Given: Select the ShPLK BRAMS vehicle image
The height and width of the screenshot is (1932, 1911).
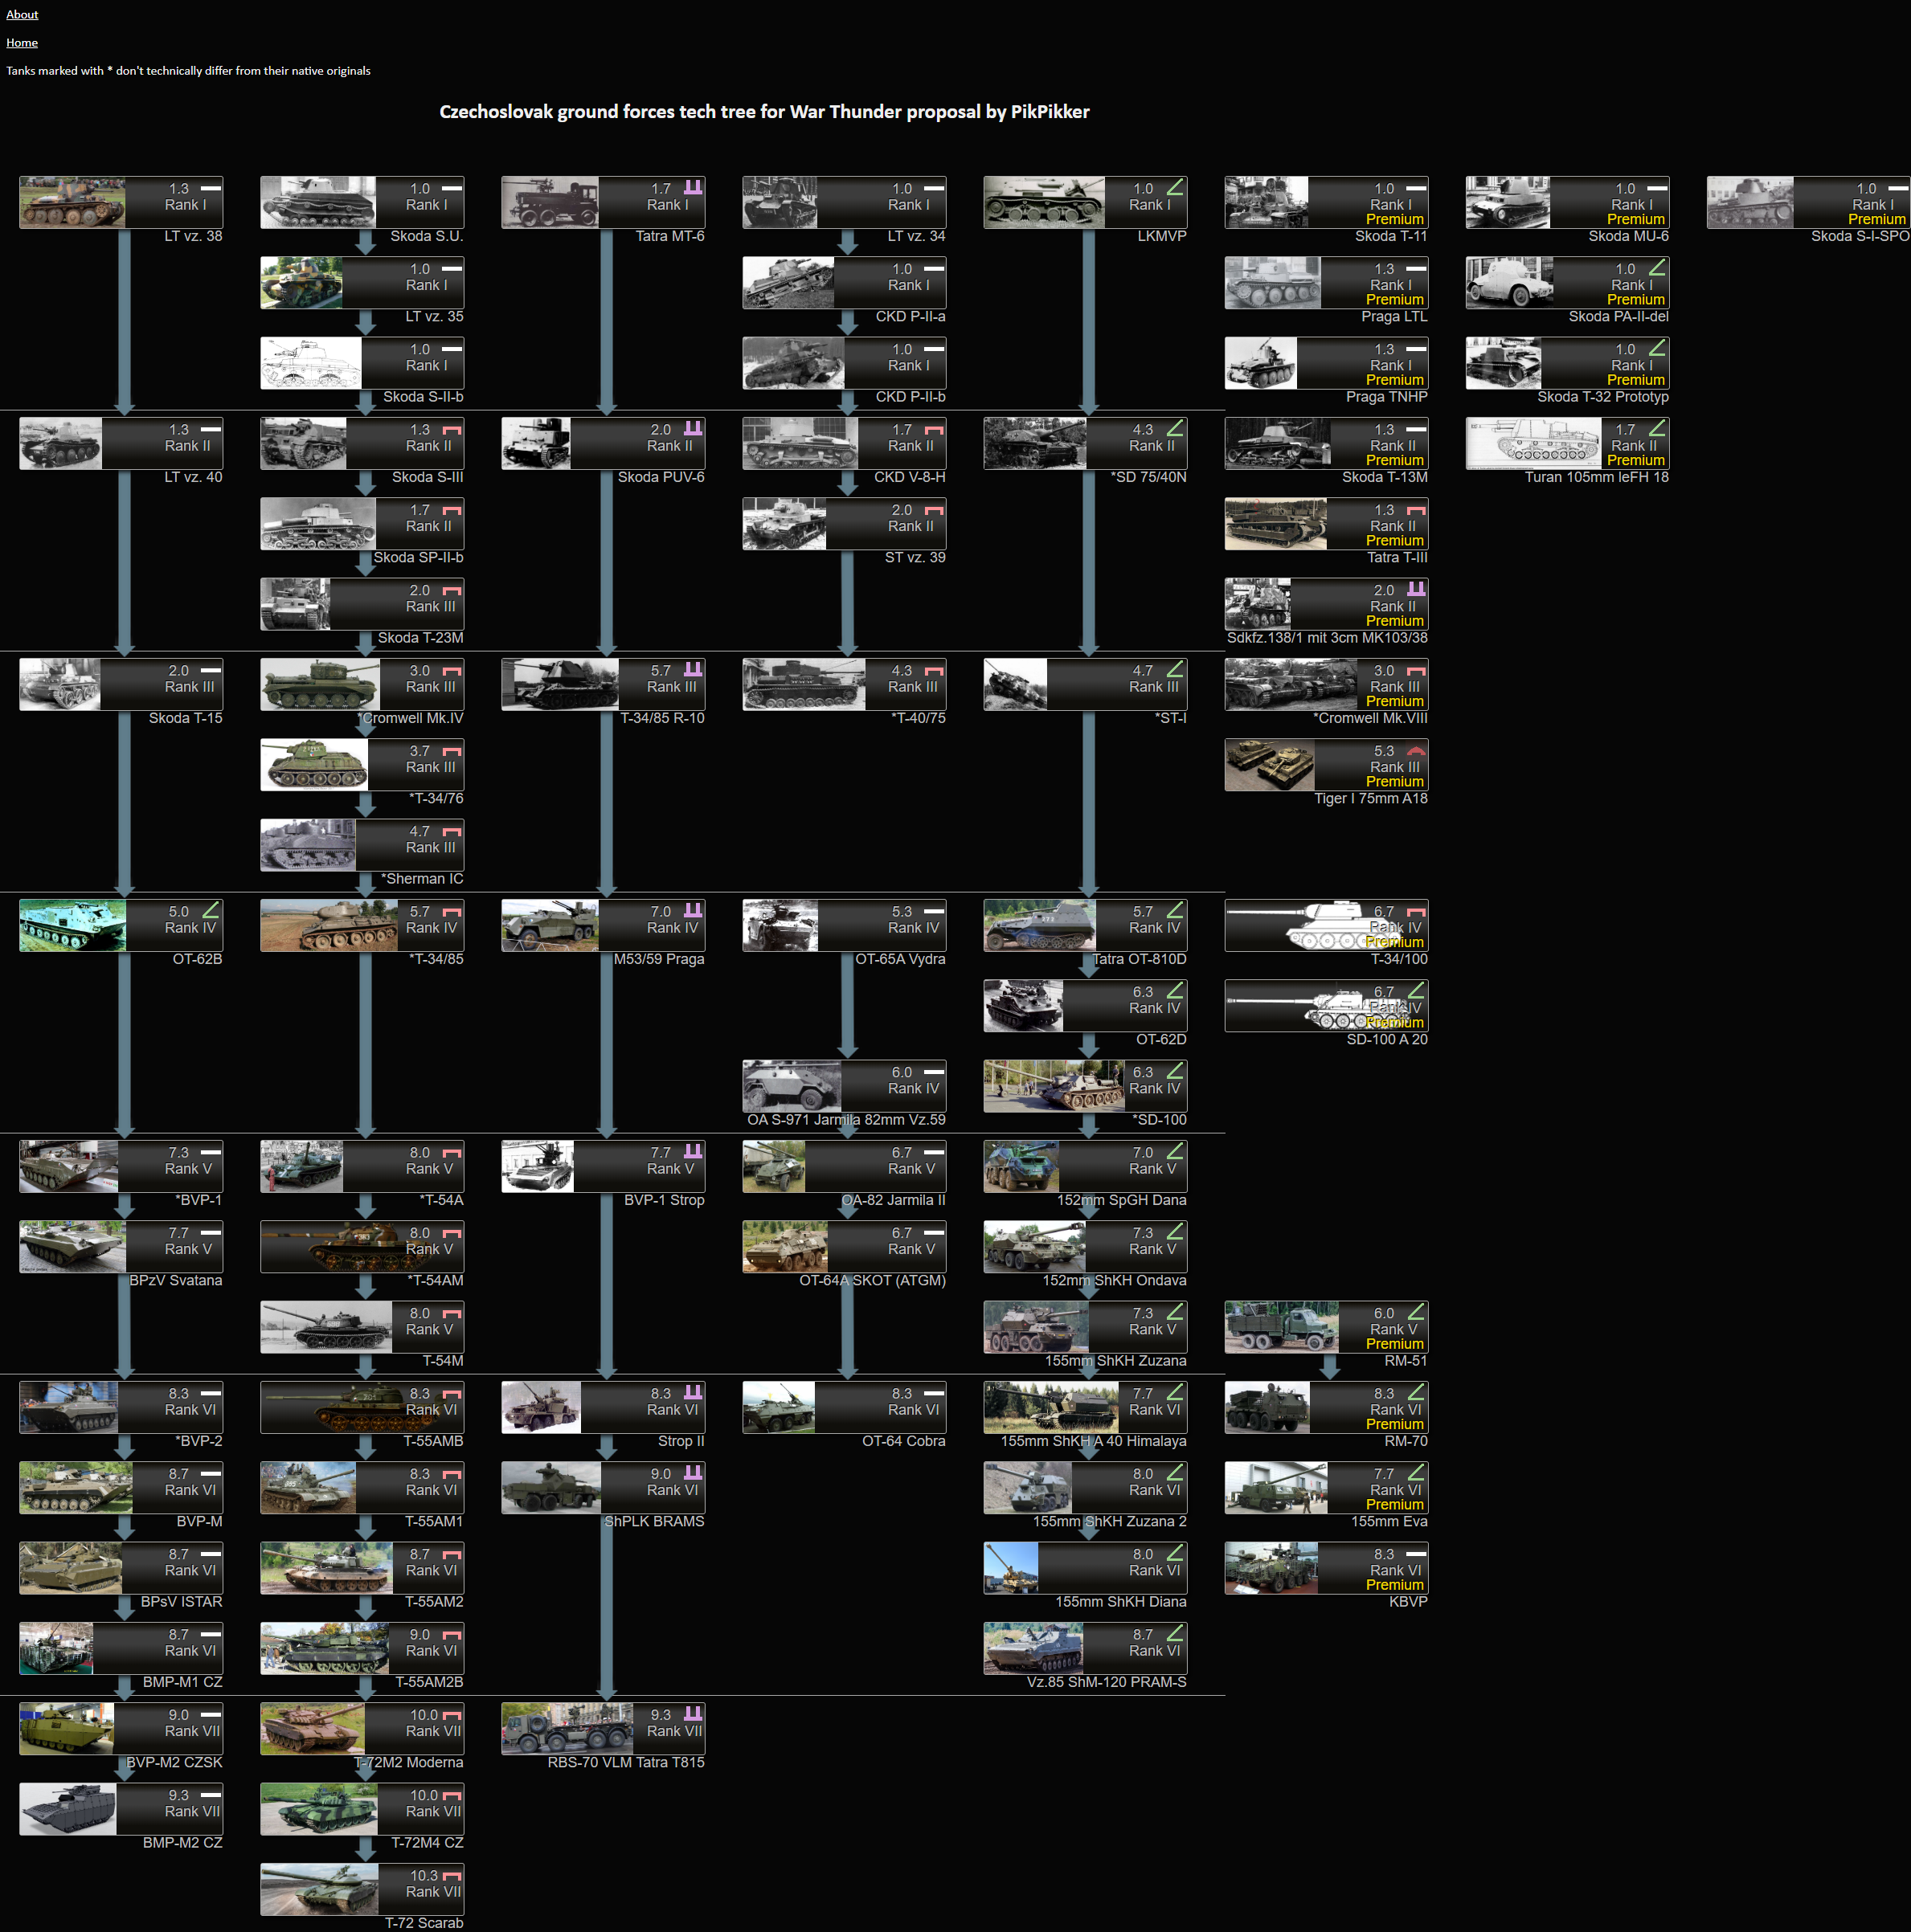Looking at the screenshot, I should [551, 1488].
